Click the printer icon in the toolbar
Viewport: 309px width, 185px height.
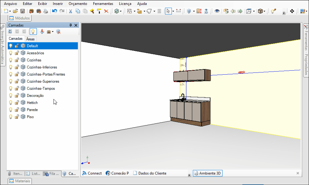coord(46,11)
